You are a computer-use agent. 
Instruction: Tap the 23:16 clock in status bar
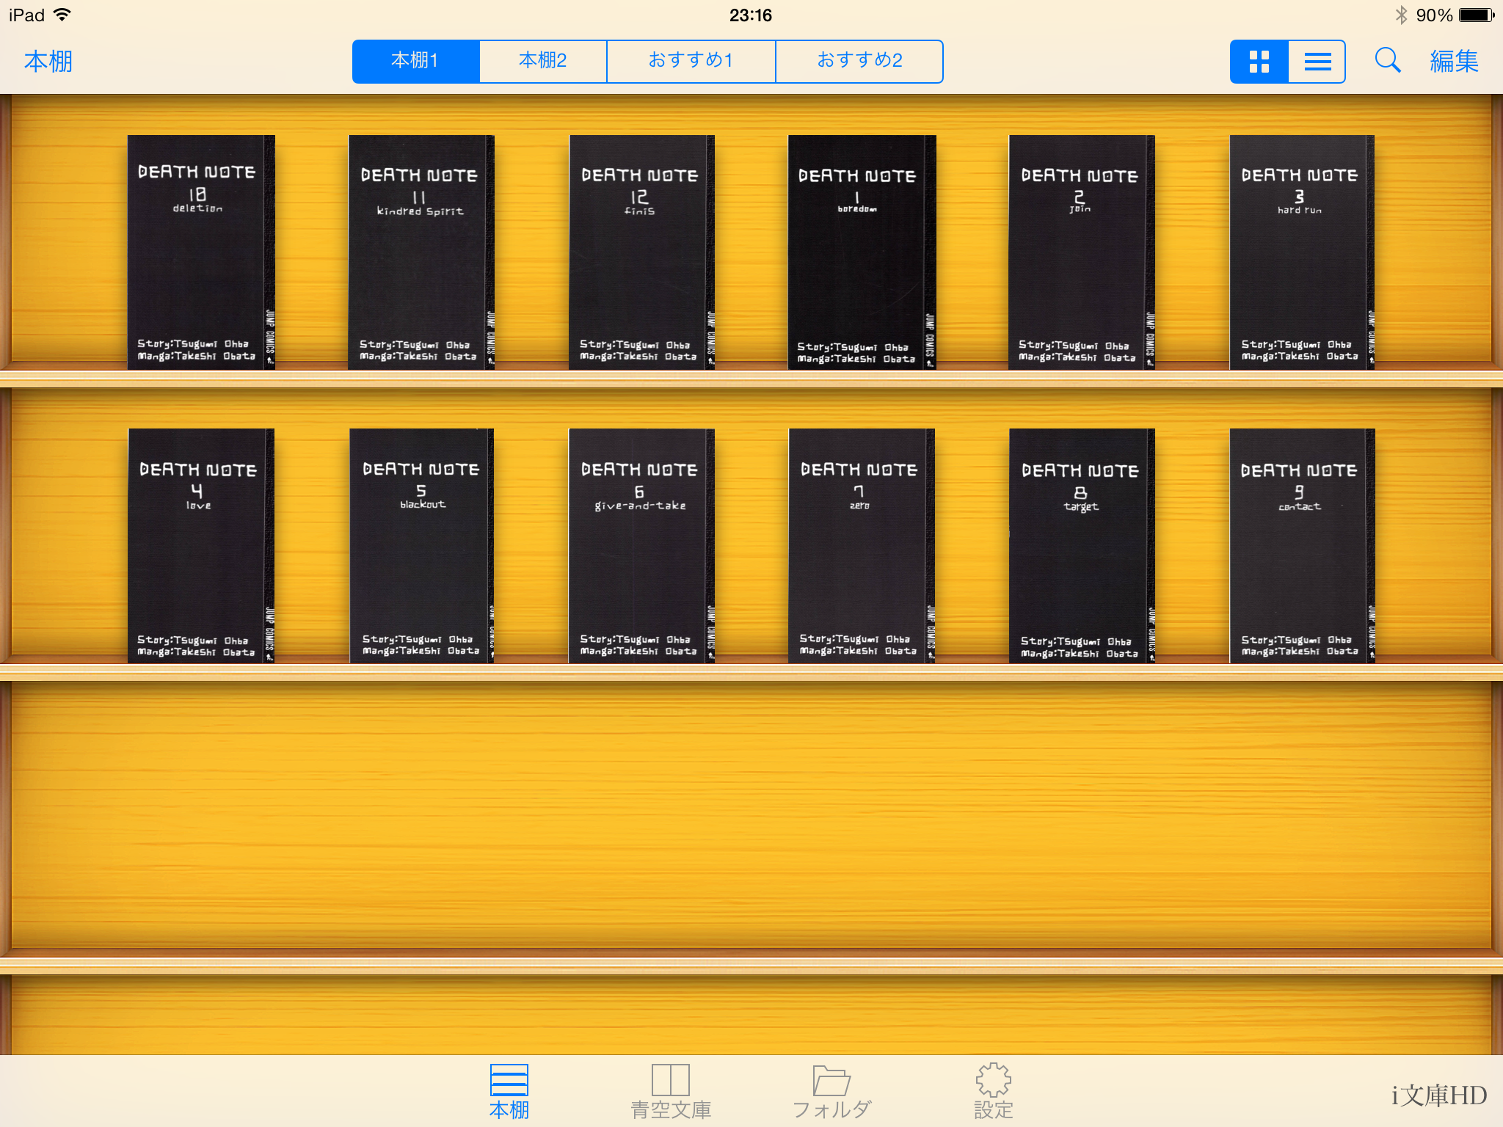(x=751, y=15)
